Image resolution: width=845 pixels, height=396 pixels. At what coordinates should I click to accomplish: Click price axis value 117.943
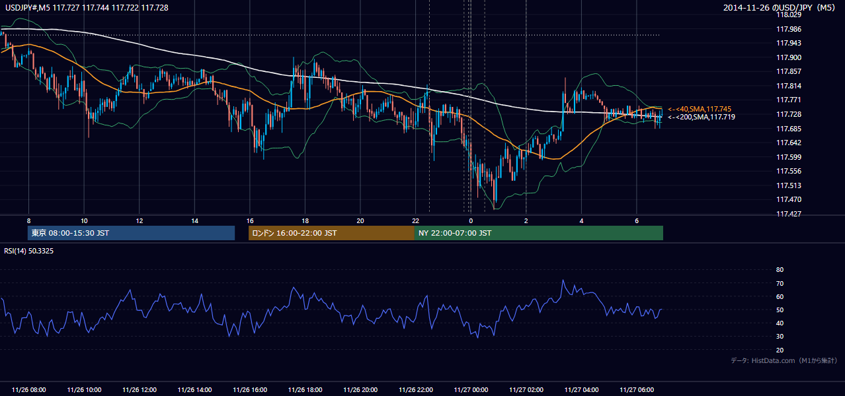[788, 43]
